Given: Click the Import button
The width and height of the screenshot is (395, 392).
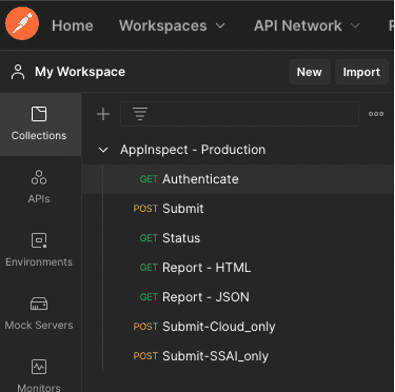Looking at the screenshot, I should [361, 72].
